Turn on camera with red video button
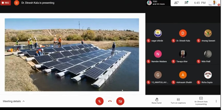The width and height of the screenshot is (222, 110). (120, 101)
